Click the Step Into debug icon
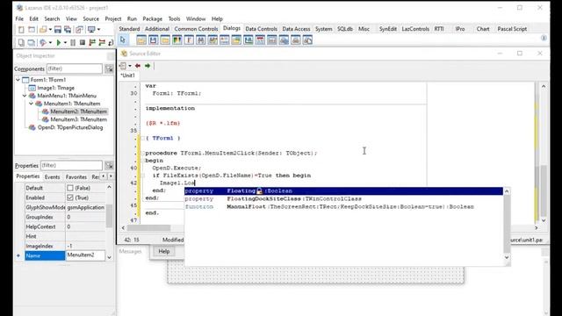The height and width of the screenshot is (316, 562). click(92, 43)
